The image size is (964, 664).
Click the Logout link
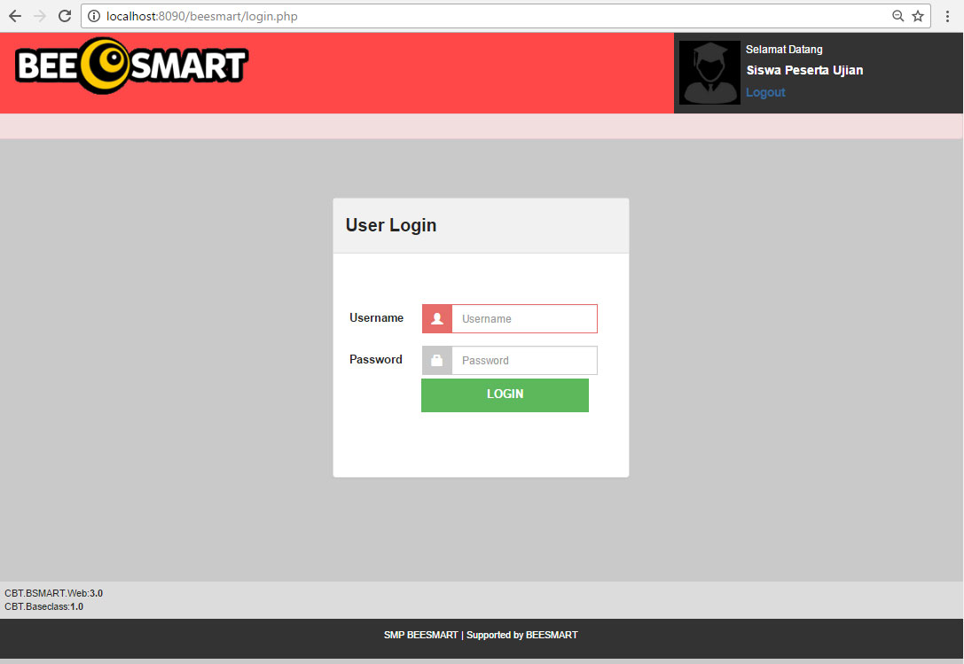click(764, 91)
